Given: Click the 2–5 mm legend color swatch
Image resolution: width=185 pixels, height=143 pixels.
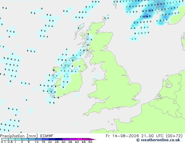Looking at the screenshot, I should (x=25, y=139).
